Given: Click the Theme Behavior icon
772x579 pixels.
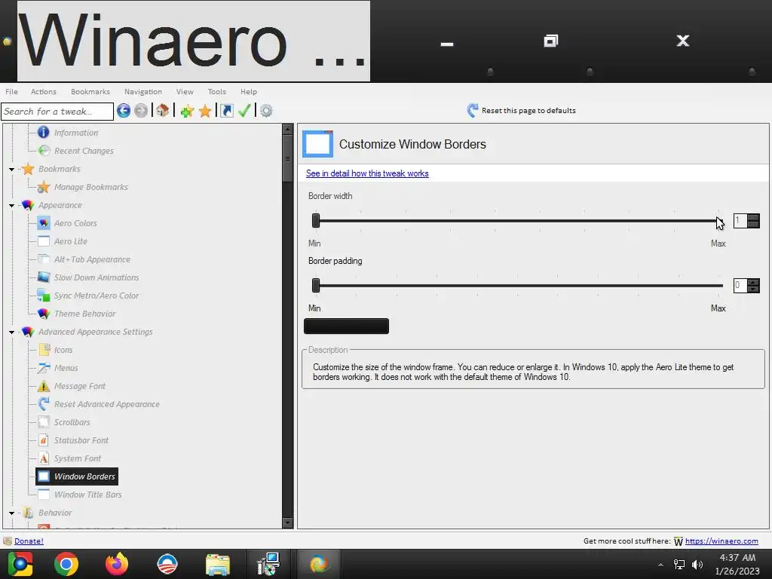Looking at the screenshot, I should pyautogui.click(x=43, y=314).
